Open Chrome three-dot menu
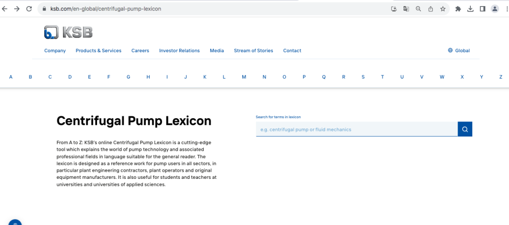 pos(506,9)
